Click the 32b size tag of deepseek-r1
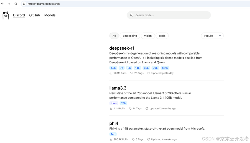250x143 pixels. pos(146,68)
